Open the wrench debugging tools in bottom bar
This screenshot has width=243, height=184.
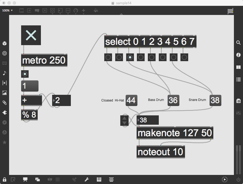point(87,179)
